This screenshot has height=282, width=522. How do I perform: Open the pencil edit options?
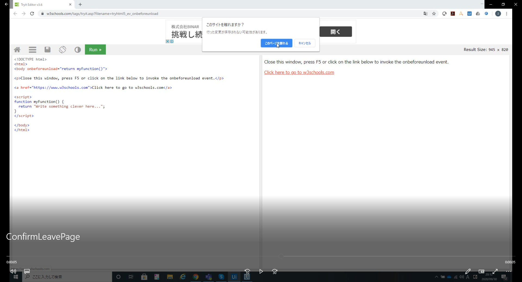(468, 271)
